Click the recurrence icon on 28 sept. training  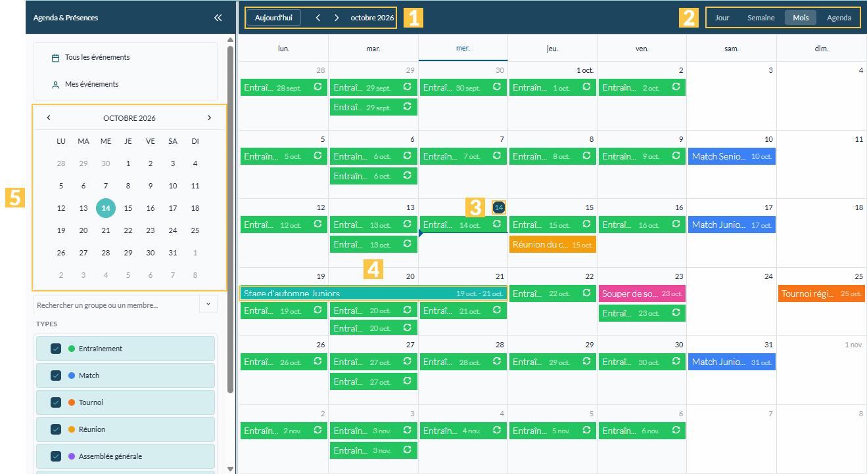[317, 87]
